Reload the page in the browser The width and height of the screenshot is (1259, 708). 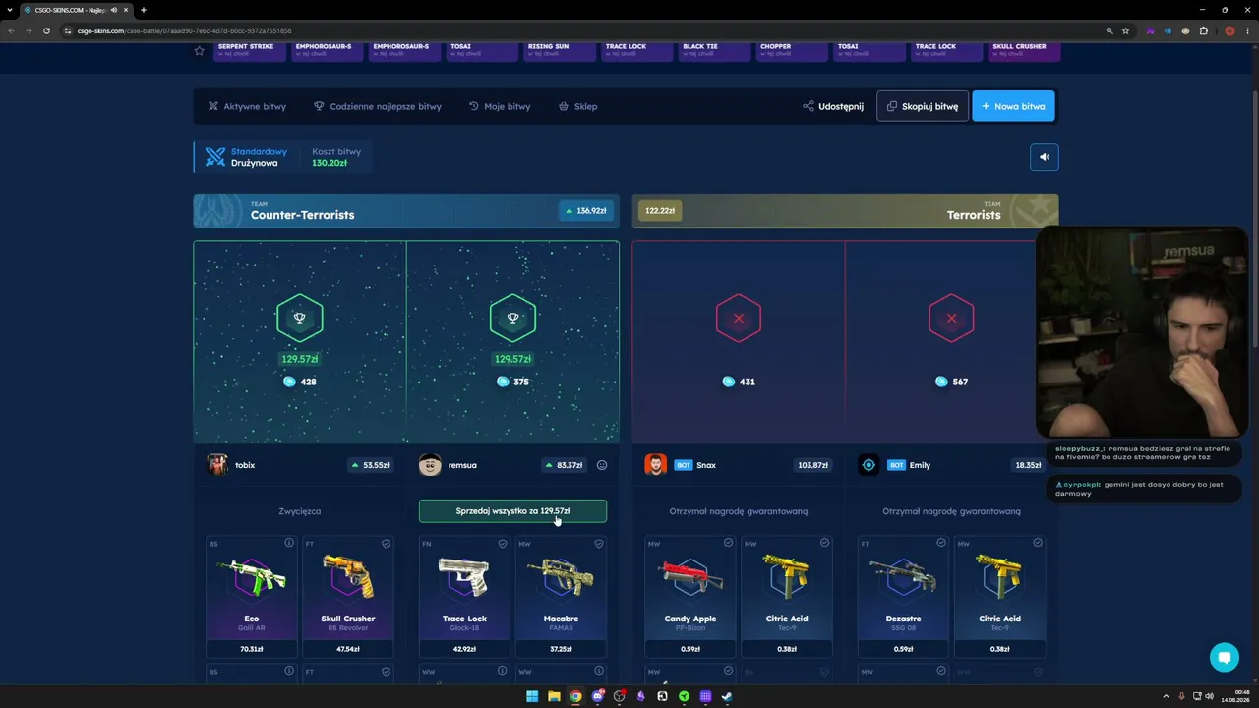coord(46,30)
